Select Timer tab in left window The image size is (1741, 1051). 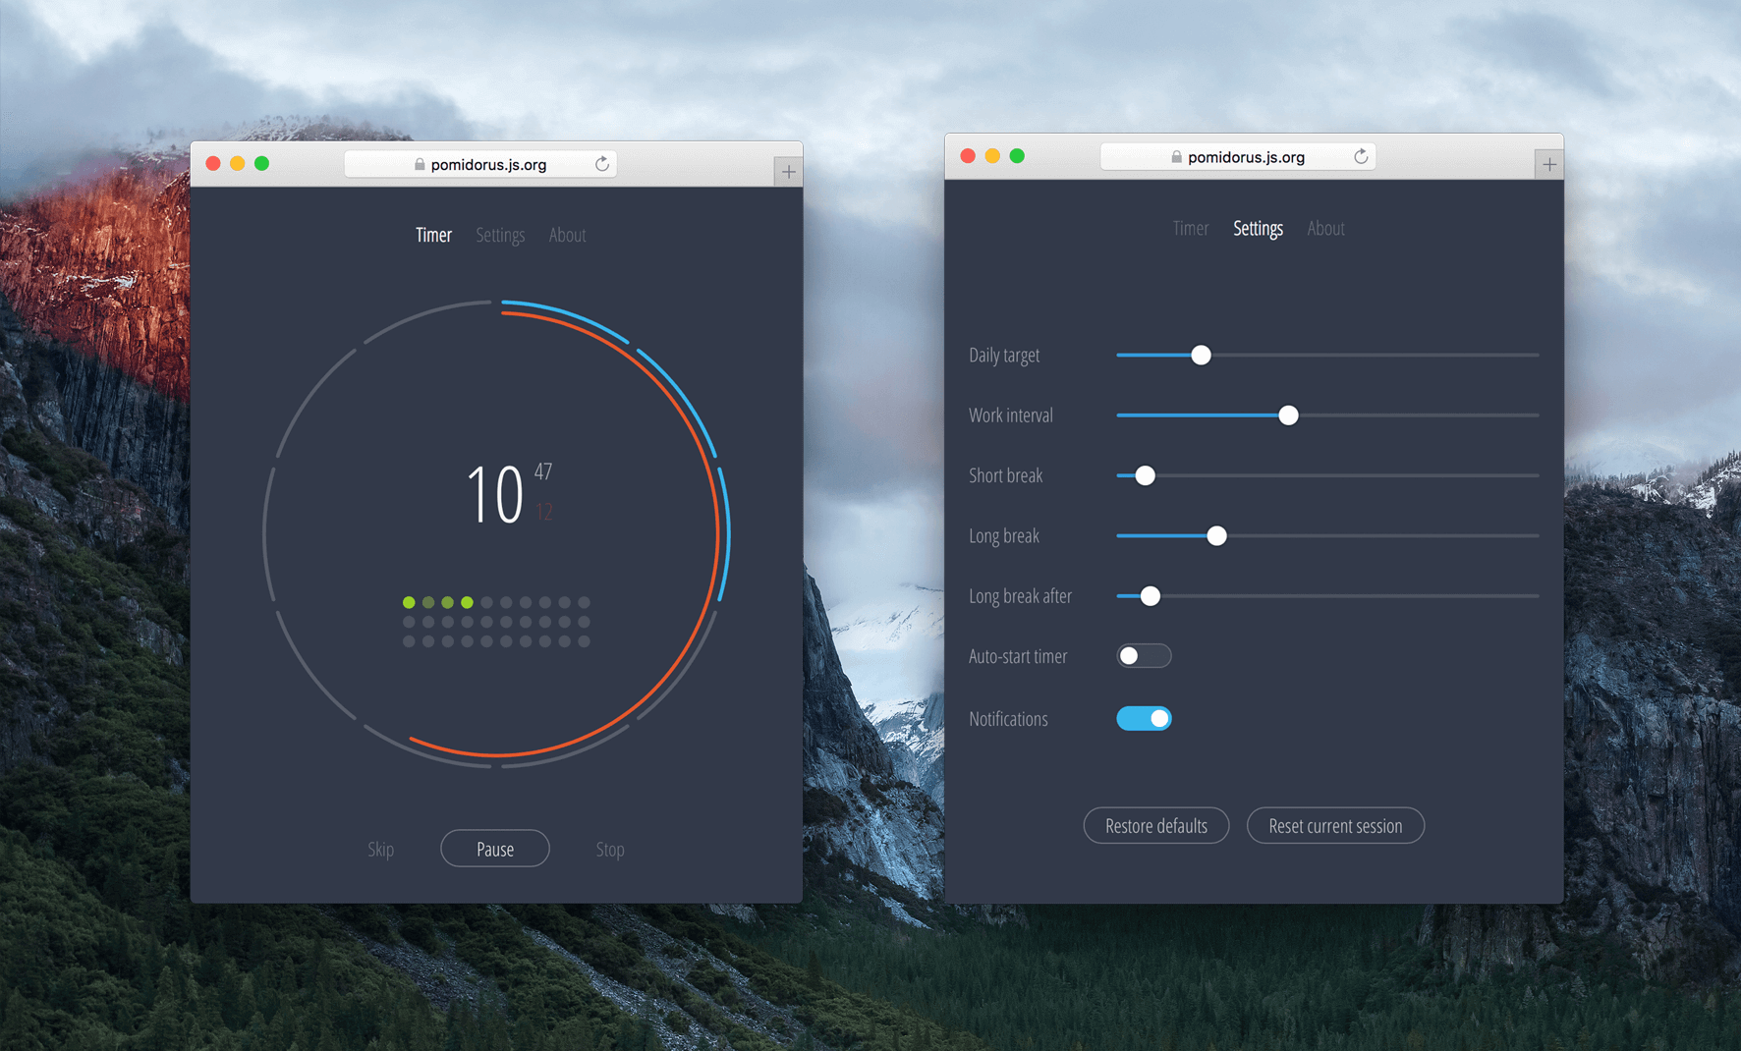433,235
